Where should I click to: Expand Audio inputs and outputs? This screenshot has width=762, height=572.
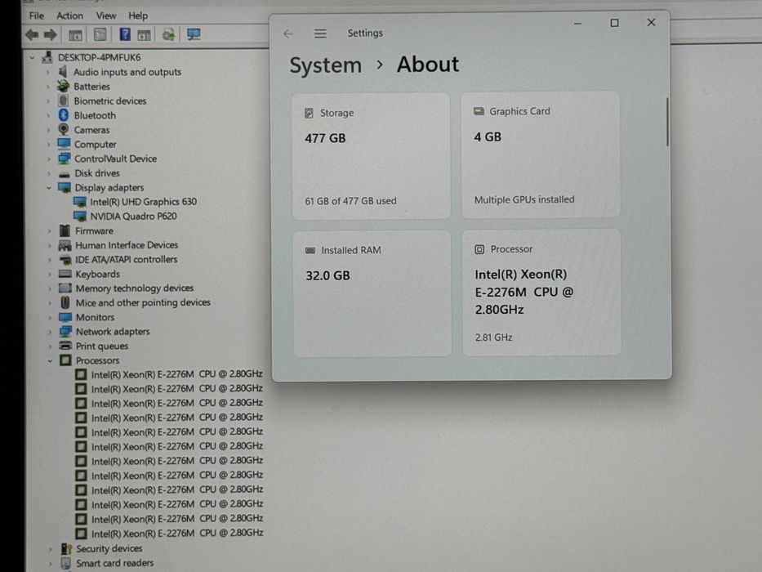[48, 73]
